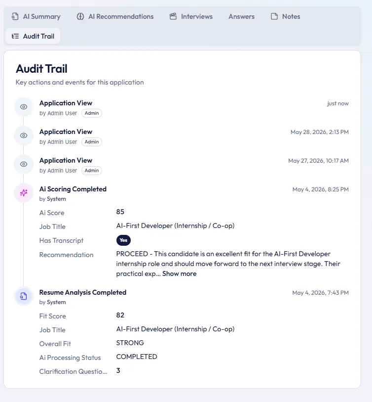Click the 'May 4, 2026, 8:25 PM' timestamp
The width and height of the screenshot is (372, 402).
pyautogui.click(x=320, y=189)
